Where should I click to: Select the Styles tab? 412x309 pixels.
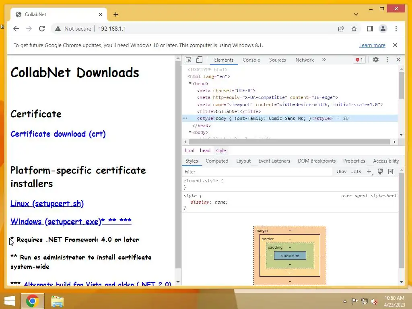coord(192,161)
